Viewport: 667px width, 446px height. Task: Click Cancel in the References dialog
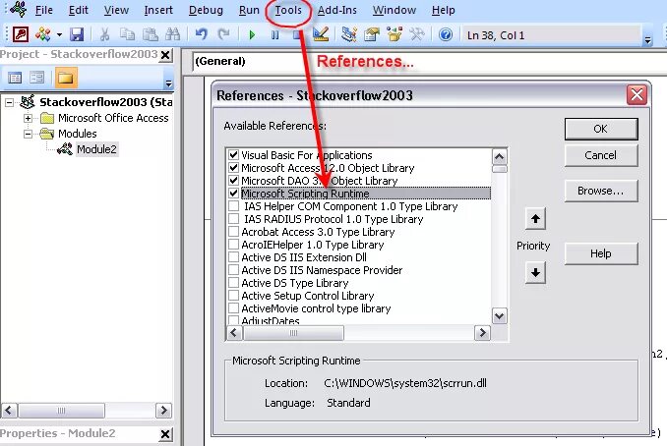tap(601, 155)
